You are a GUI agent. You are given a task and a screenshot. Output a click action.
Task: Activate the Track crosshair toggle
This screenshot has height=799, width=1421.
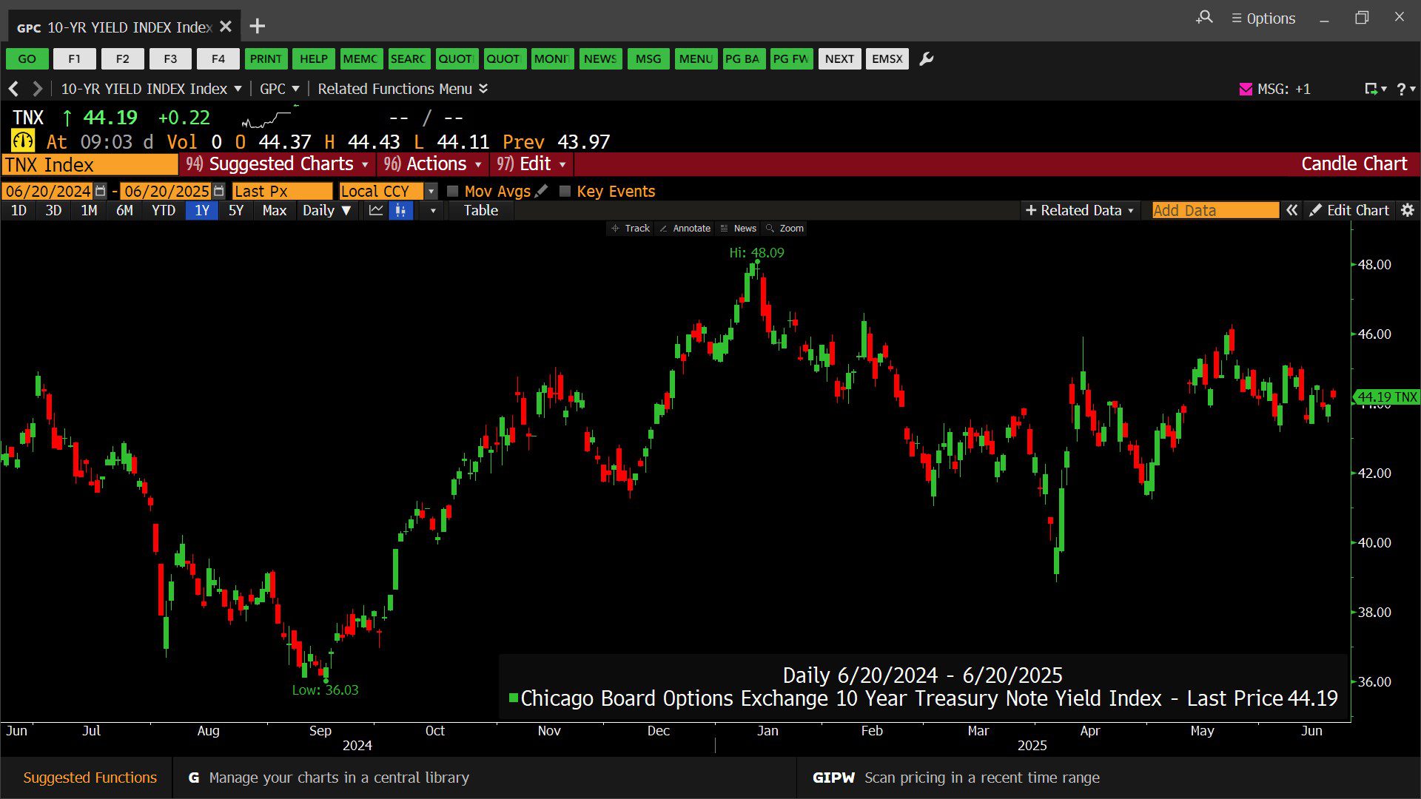pyautogui.click(x=630, y=229)
